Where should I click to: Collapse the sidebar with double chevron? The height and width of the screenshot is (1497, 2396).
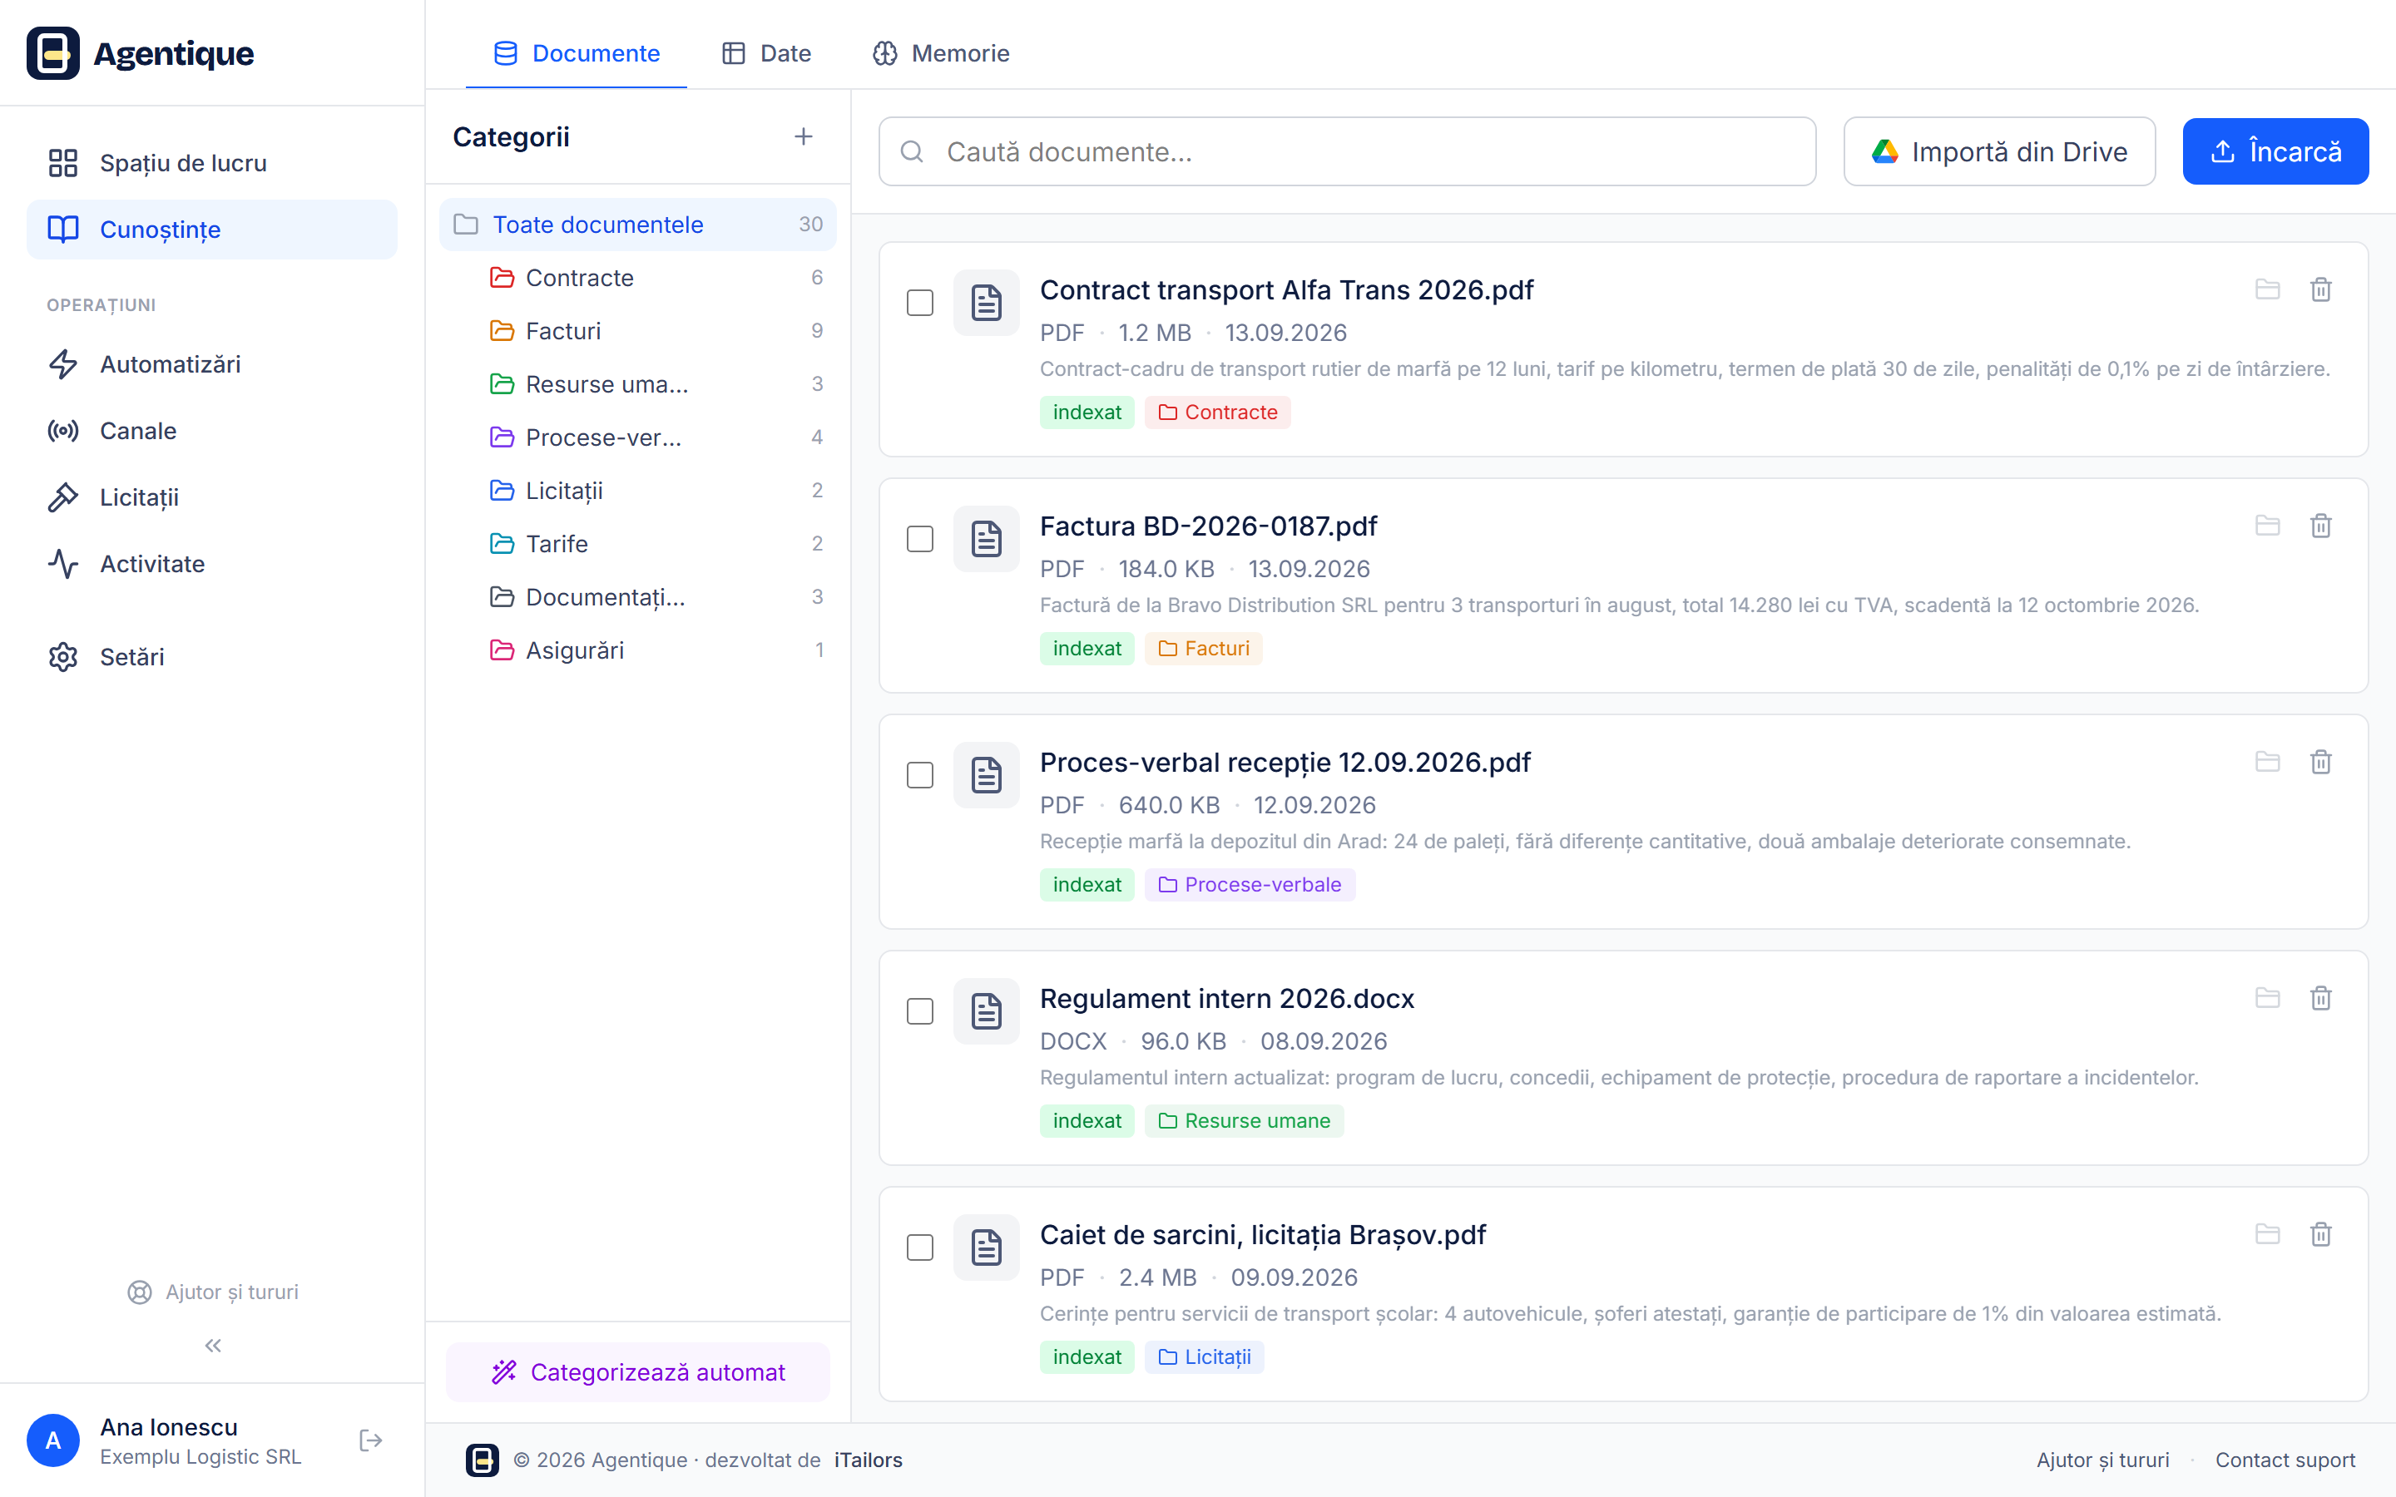click(x=213, y=1346)
